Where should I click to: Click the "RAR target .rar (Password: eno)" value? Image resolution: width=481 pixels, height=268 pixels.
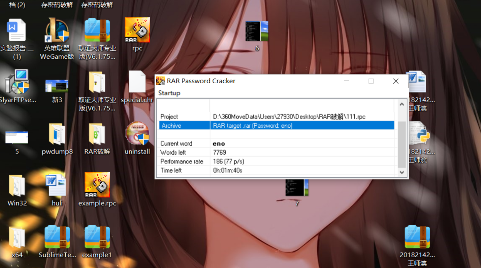pyautogui.click(x=253, y=126)
